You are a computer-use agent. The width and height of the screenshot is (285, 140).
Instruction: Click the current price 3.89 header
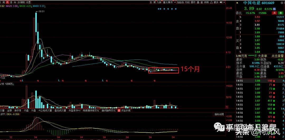coord(249,8)
